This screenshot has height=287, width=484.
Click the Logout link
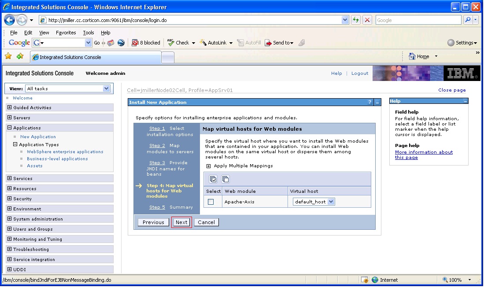(360, 74)
